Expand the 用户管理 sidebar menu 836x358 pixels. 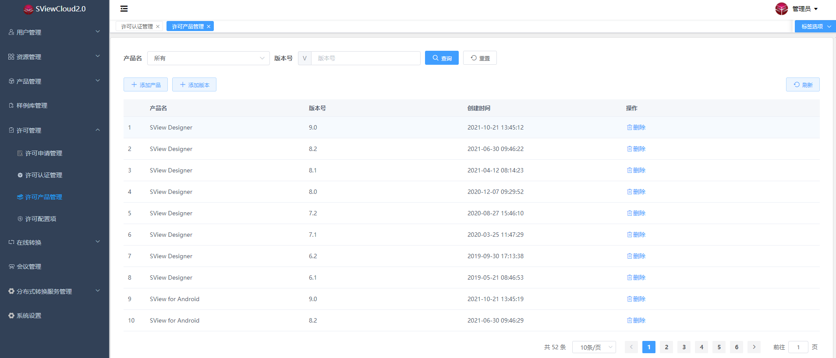(98, 32)
